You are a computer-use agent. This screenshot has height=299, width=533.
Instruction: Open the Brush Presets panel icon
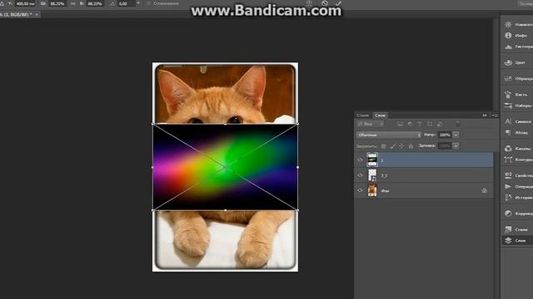(x=508, y=105)
